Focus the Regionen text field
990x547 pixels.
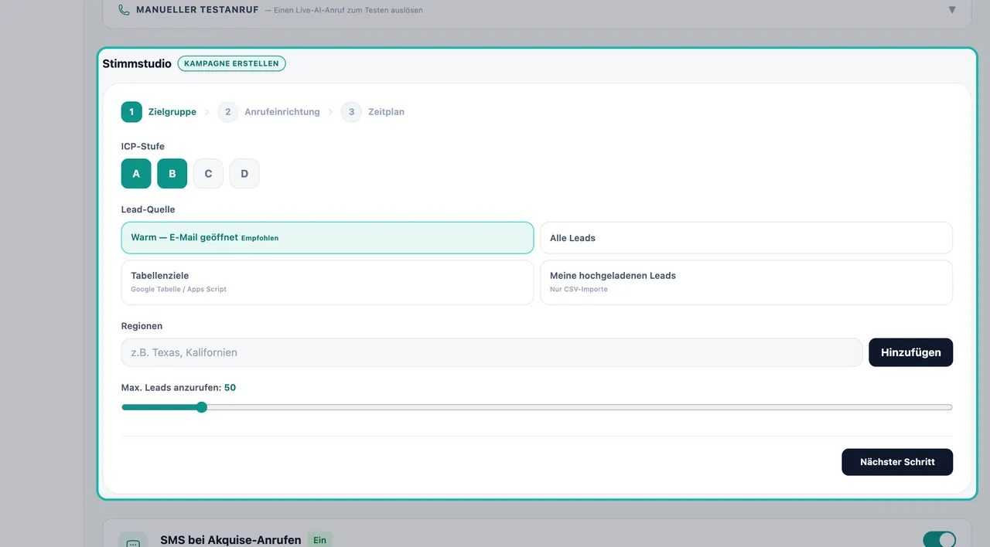coord(492,352)
